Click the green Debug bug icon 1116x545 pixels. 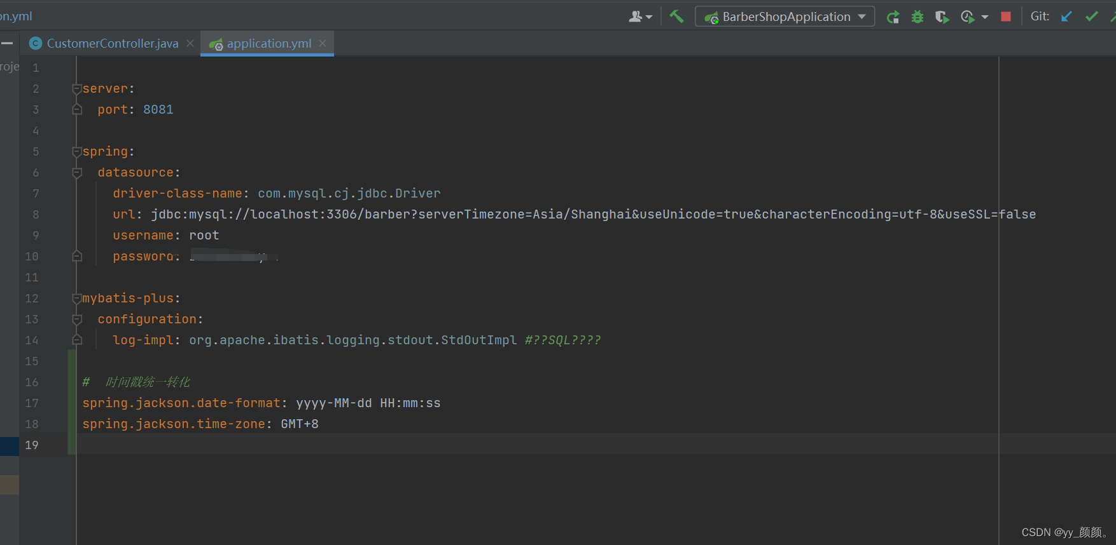pyautogui.click(x=917, y=17)
